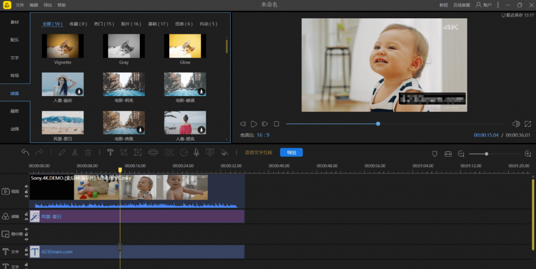Download the 电影-暖调 filter
Image resolution: width=536 pixels, height=269 pixels.
pos(202,91)
